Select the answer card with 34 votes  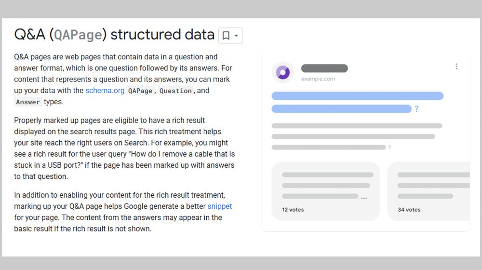429,191
